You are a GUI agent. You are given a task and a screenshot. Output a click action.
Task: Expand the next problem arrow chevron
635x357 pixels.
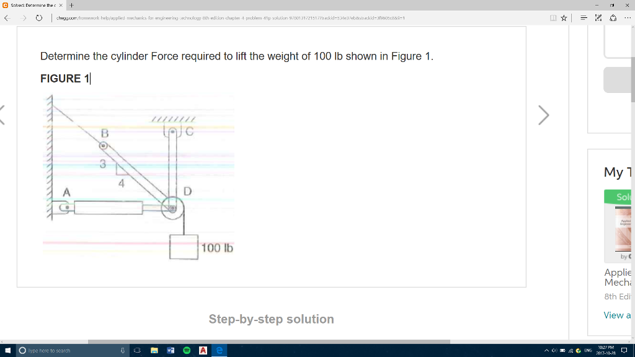point(543,115)
